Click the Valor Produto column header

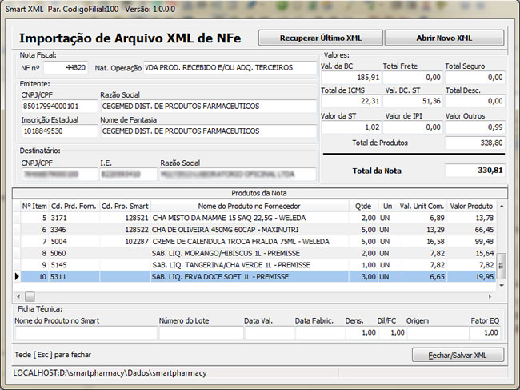[471, 206]
